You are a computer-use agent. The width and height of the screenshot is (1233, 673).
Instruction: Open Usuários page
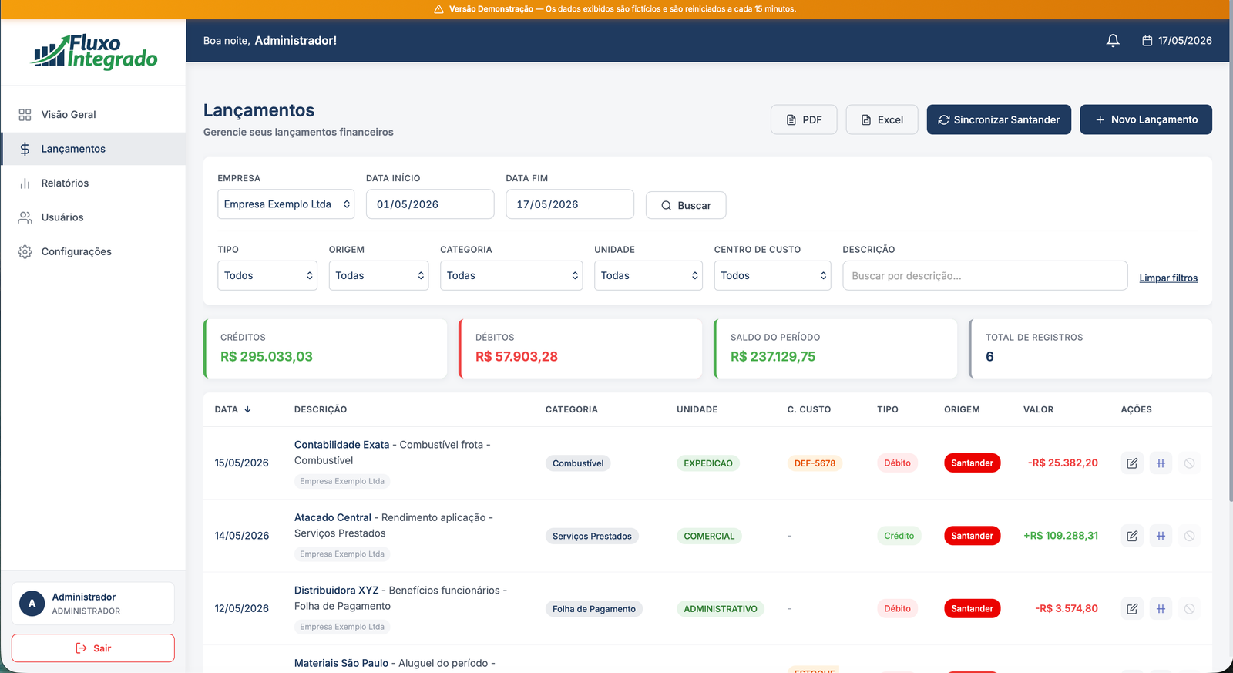point(93,217)
